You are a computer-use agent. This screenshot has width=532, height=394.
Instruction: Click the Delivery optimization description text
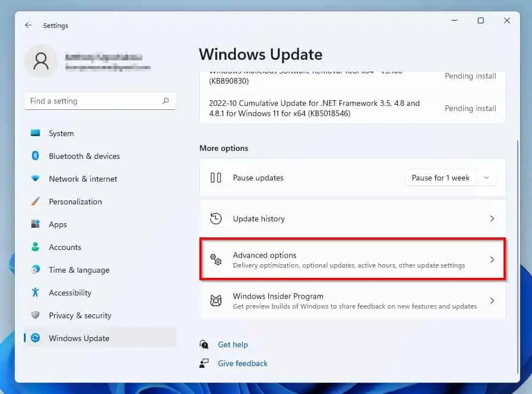349,265
